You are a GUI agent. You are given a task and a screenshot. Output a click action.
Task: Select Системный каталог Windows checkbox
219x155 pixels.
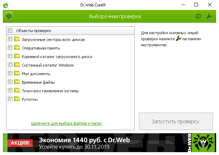click(x=10, y=65)
